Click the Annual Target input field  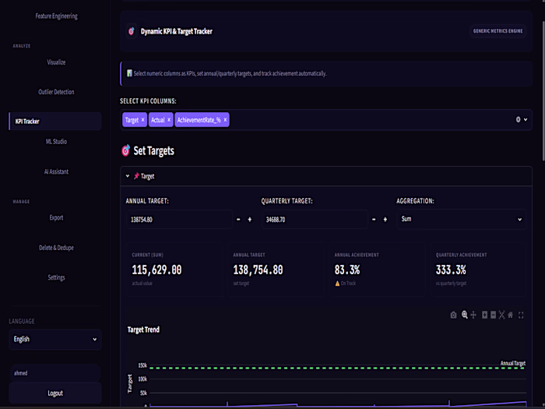pos(179,220)
